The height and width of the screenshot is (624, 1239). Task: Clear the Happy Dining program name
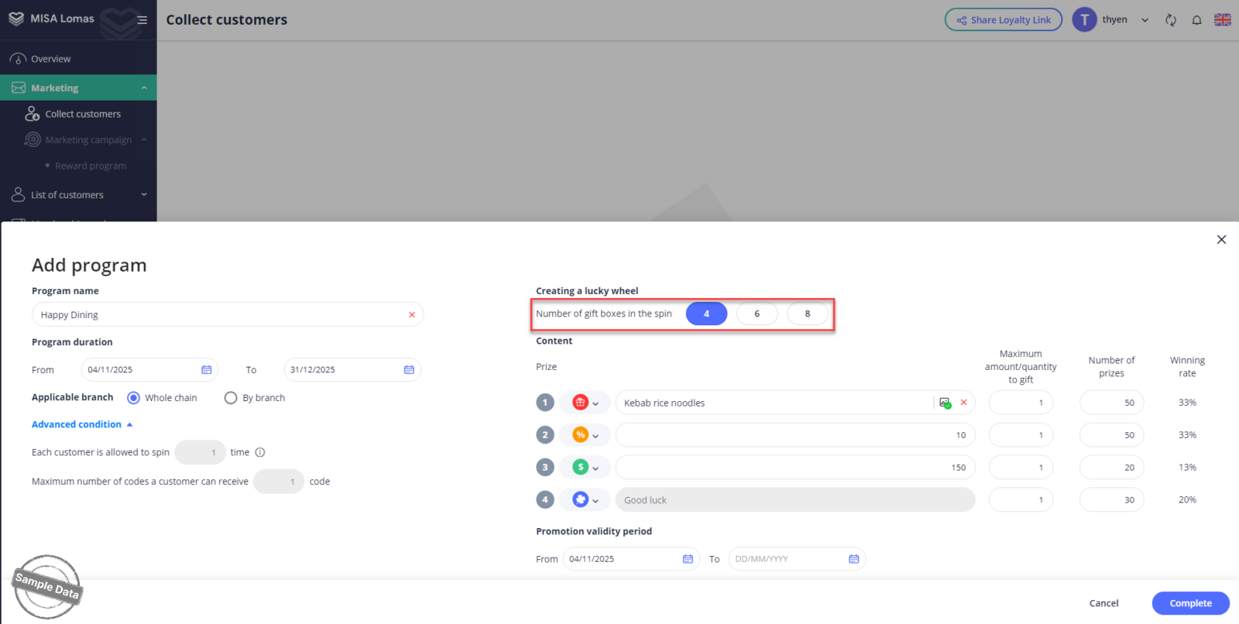point(412,315)
